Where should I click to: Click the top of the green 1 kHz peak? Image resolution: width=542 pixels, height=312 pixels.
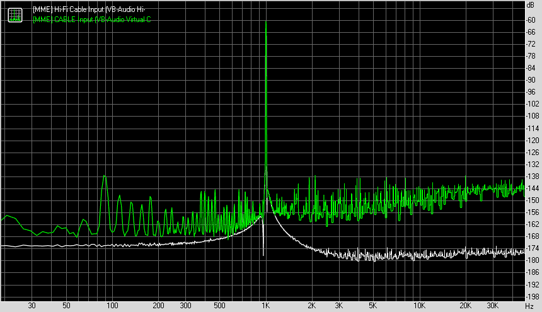coord(266,22)
